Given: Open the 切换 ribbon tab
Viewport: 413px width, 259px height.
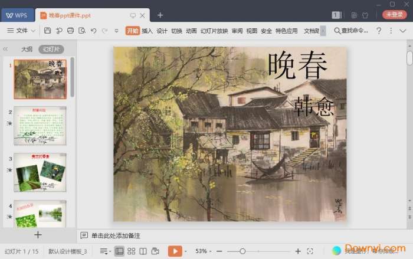Looking at the screenshot, I should pos(176,31).
